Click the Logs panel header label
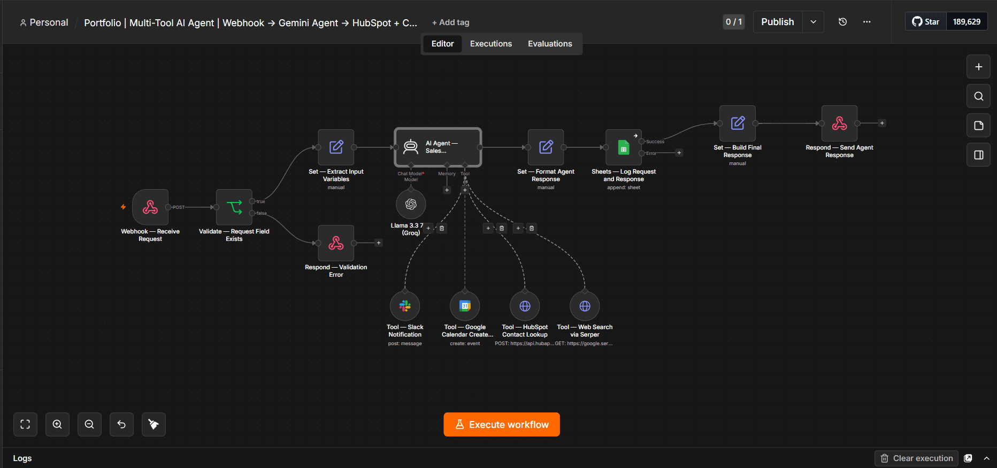Image resolution: width=997 pixels, height=468 pixels. [x=22, y=458]
